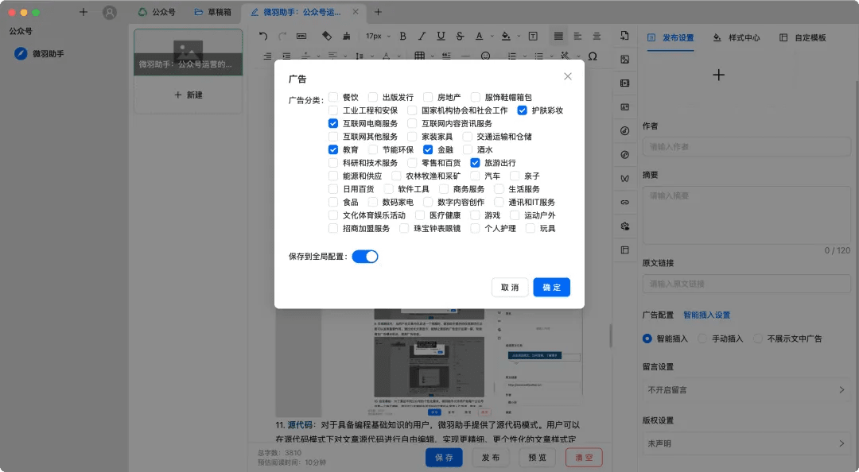The width and height of the screenshot is (859, 472).
Task: Switch to the 草稿箱 tab
Action: click(x=213, y=12)
